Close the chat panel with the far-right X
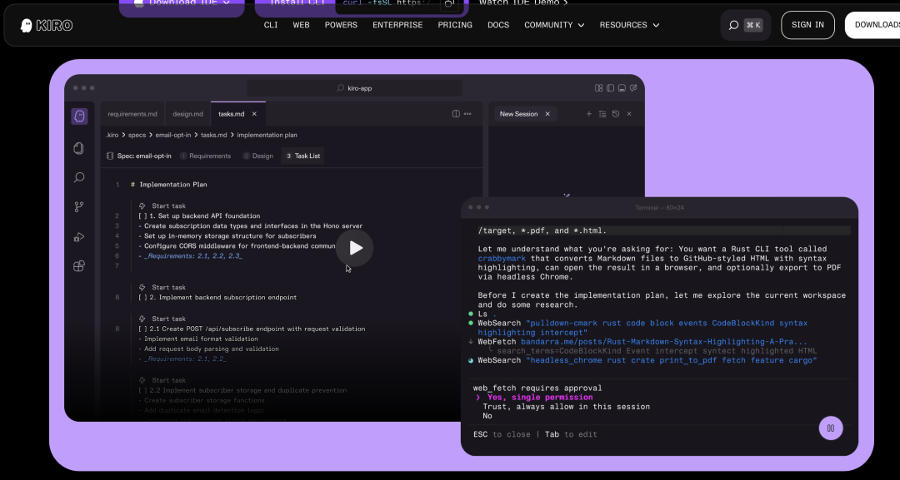 click(x=629, y=114)
